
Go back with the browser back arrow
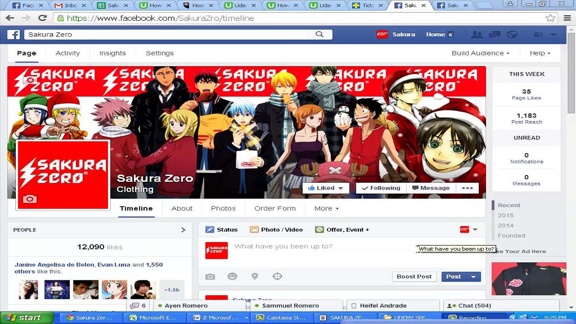point(10,18)
